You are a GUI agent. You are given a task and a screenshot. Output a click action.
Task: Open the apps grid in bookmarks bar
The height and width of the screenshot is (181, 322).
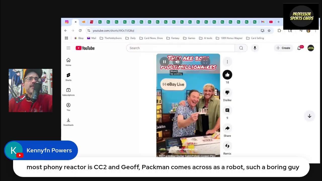[66, 38]
